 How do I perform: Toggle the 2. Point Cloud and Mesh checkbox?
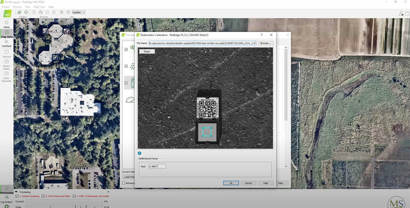(x=43, y=196)
